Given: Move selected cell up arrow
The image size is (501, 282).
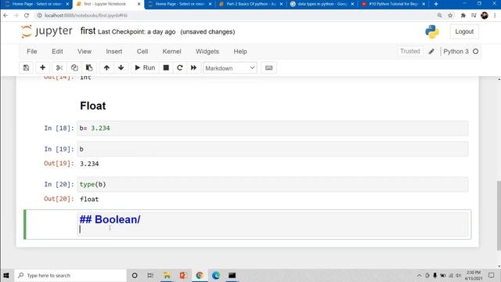Looking at the screenshot, I should pos(106,68).
